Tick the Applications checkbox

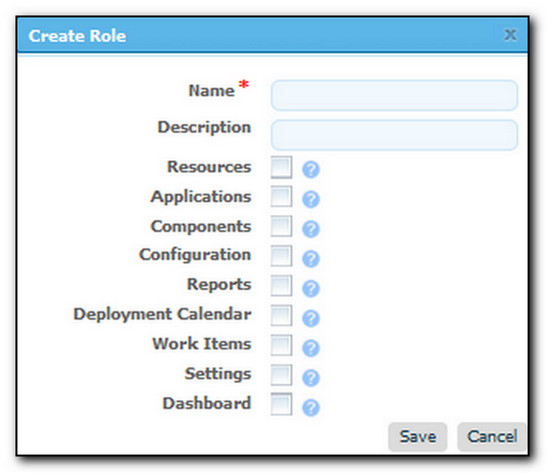tap(281, 197)
